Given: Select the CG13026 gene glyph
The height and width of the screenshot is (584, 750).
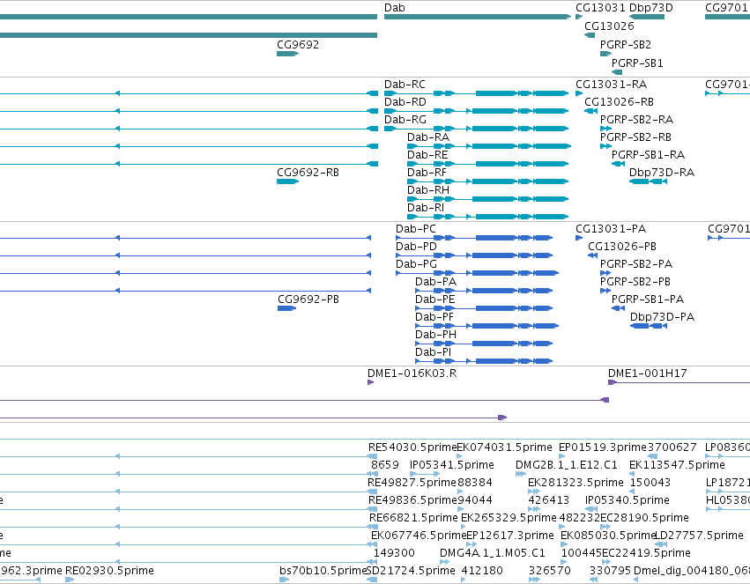Looking at the screenshot, I should pyautogui.click(x=590, y=35).
